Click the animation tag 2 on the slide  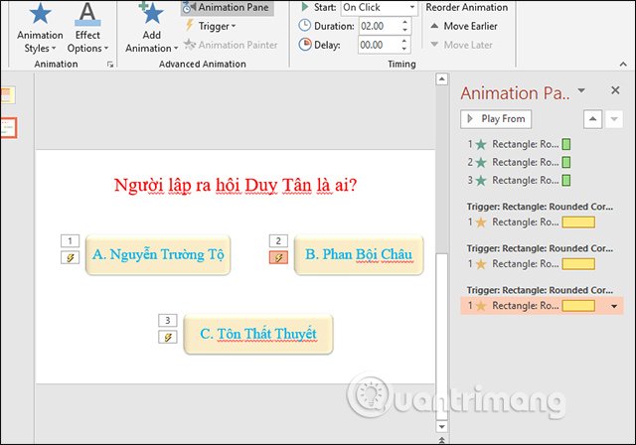[x=278, y=240]
